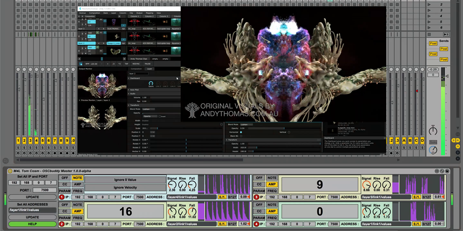This screenshot has height=231, width=463.
Task: Click the red slot 3 number badge
Action: 257,197
